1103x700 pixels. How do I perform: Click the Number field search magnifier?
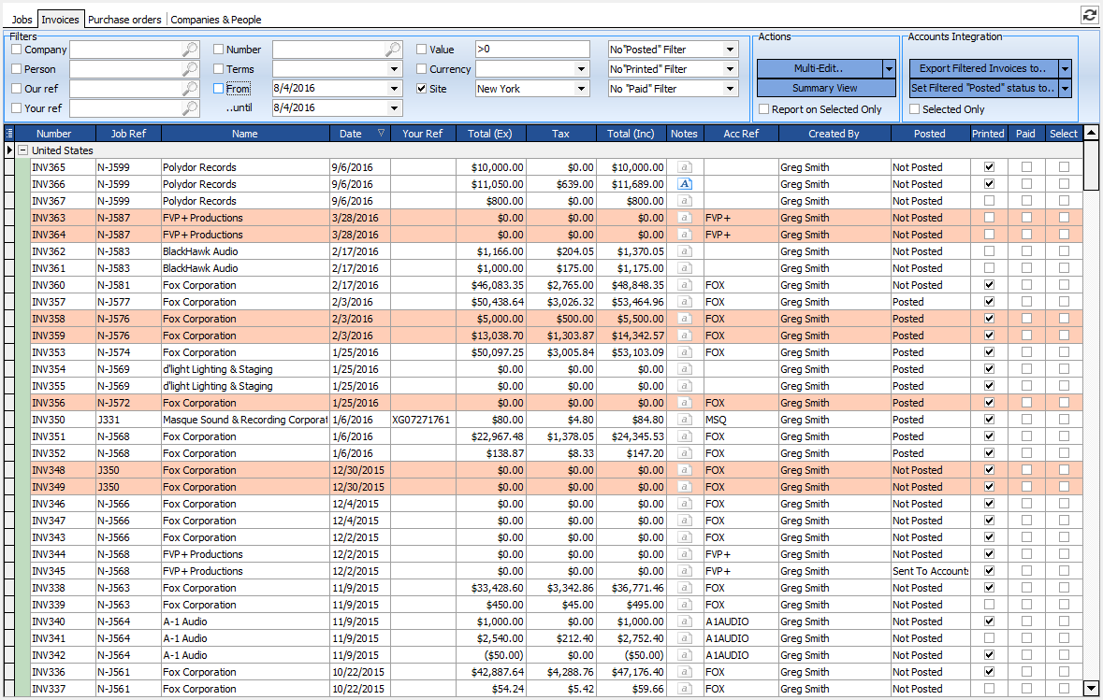[x=393, y=50]
